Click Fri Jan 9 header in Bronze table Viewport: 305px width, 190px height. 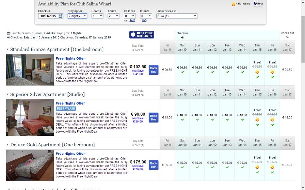(x=167, y=47)
